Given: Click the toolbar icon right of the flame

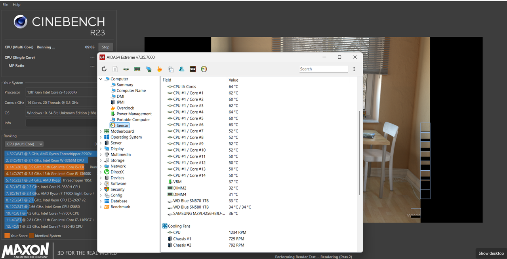Looking at the screenshot, I should coord(171,69).
